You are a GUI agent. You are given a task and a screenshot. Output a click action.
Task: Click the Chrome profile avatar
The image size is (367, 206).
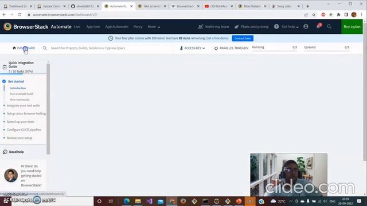coord(354,15)
